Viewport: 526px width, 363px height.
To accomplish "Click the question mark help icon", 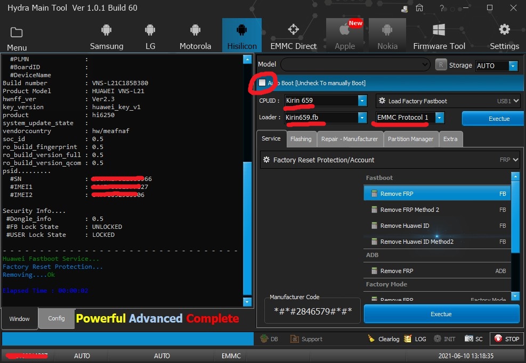I will pyautogui.click(x=441, y=7).
